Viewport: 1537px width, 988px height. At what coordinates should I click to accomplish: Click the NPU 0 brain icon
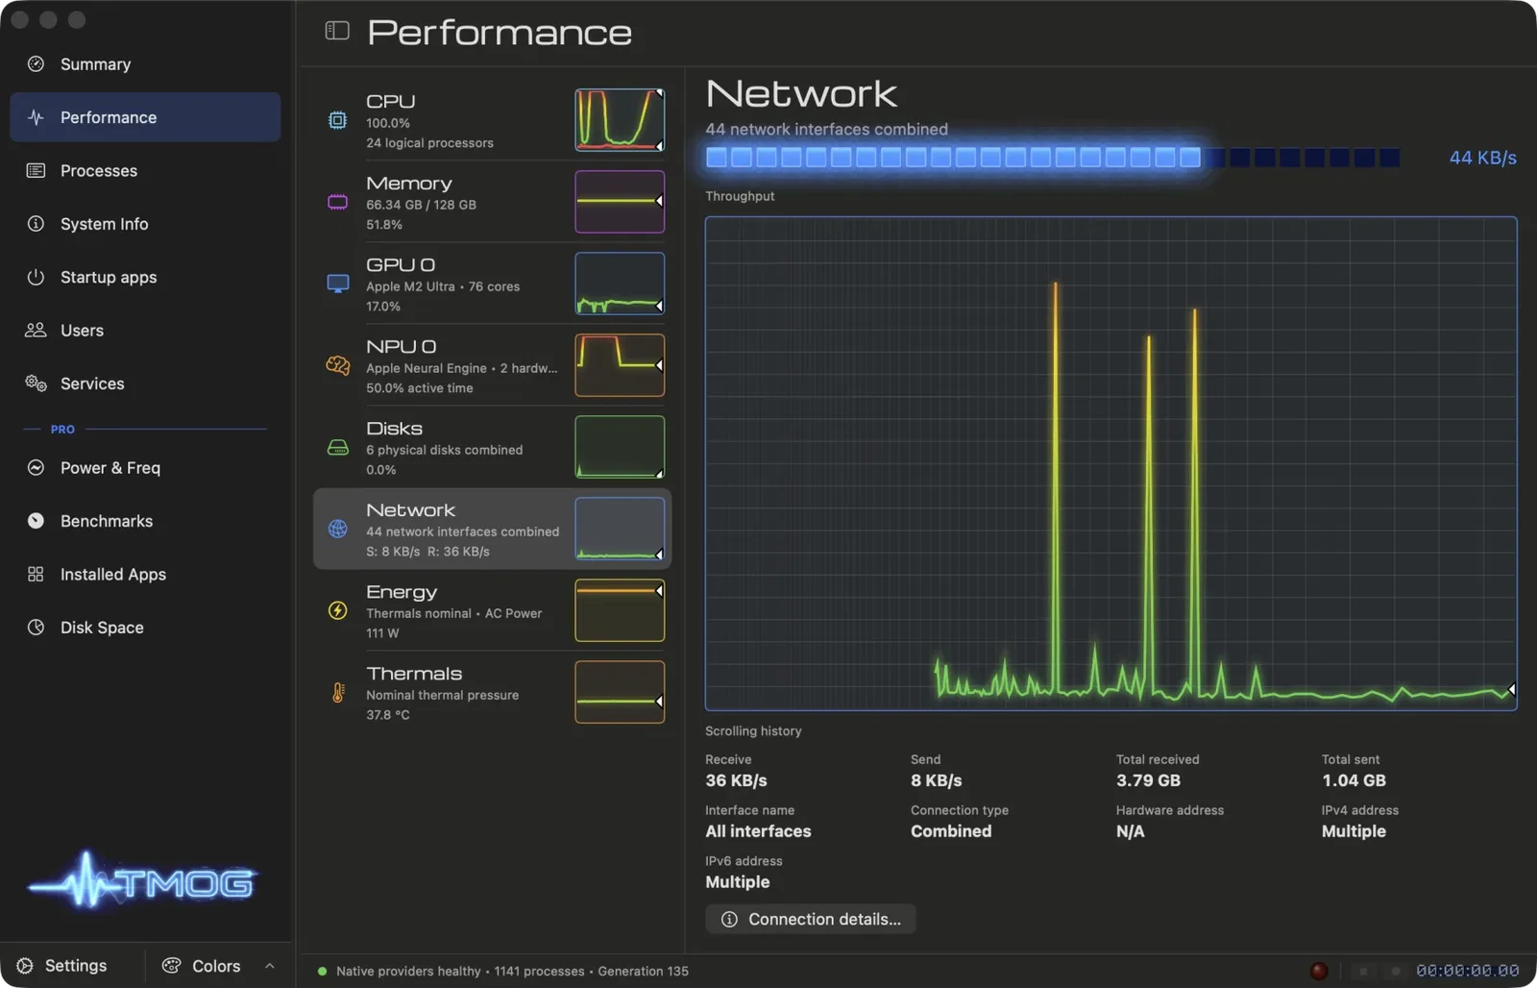pyautogui.click(x=337, y=365)
